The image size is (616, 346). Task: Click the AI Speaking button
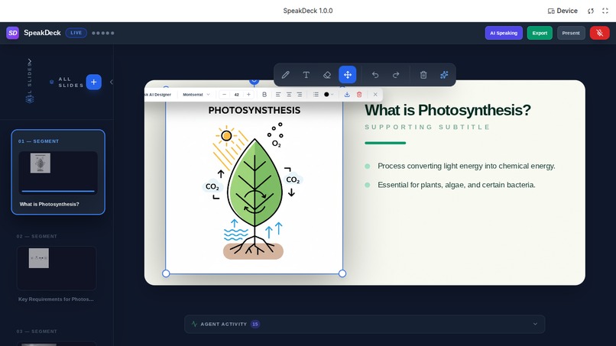(504, 33)
